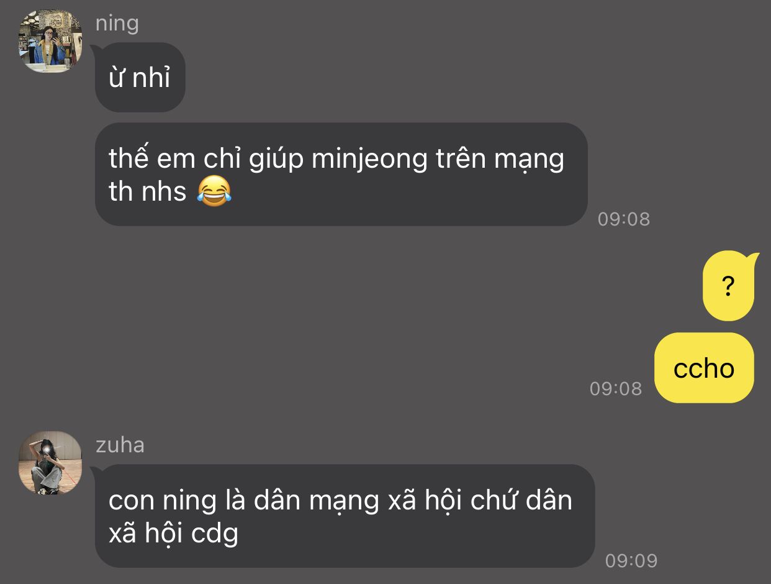Image resolution: width=771 pixels, height=584 pixels.
Task: Select the yellow "ccho" message bubble
Action: point(704,368)
